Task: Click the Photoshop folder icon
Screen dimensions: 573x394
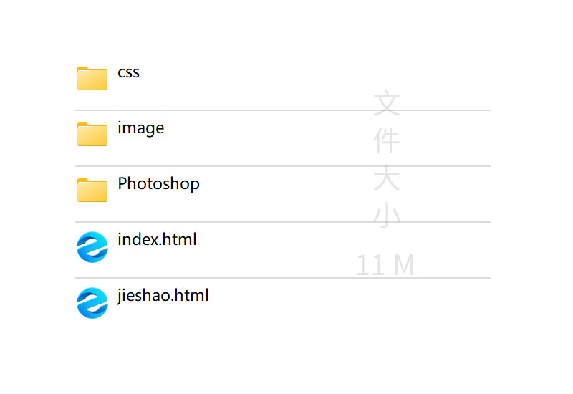Action: (x=92, y=190)
